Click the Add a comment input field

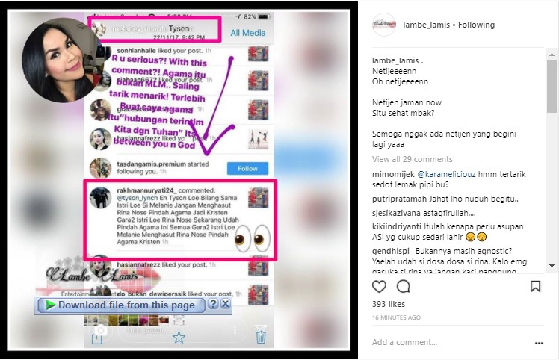[x=449, y=343]
